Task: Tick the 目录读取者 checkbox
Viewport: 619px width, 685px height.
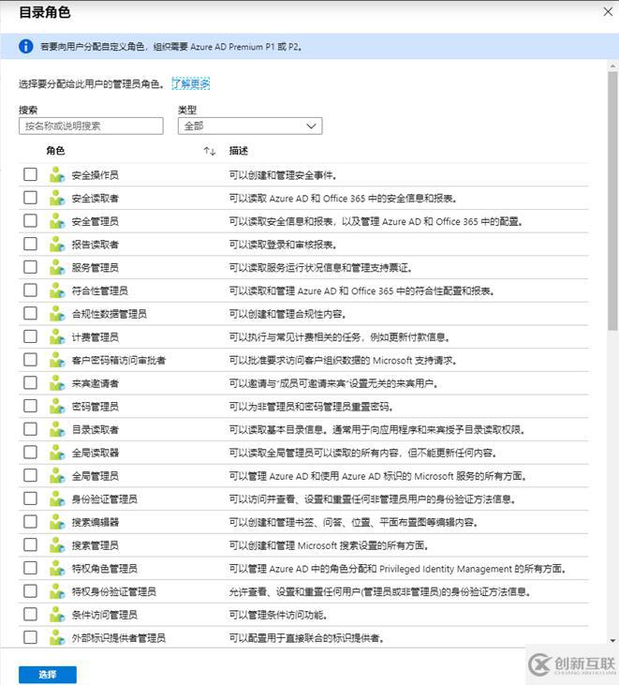Action: click(x=30, y=429)
